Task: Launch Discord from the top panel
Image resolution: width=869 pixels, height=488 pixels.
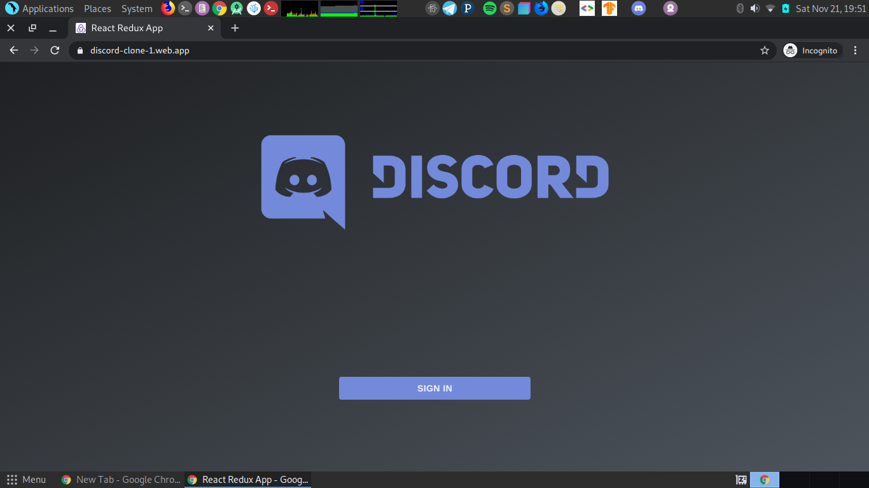Action: pos(639,8)
